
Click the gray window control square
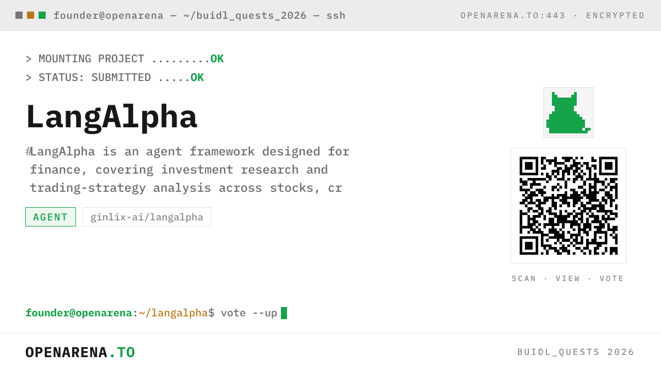tap(19, 15)
